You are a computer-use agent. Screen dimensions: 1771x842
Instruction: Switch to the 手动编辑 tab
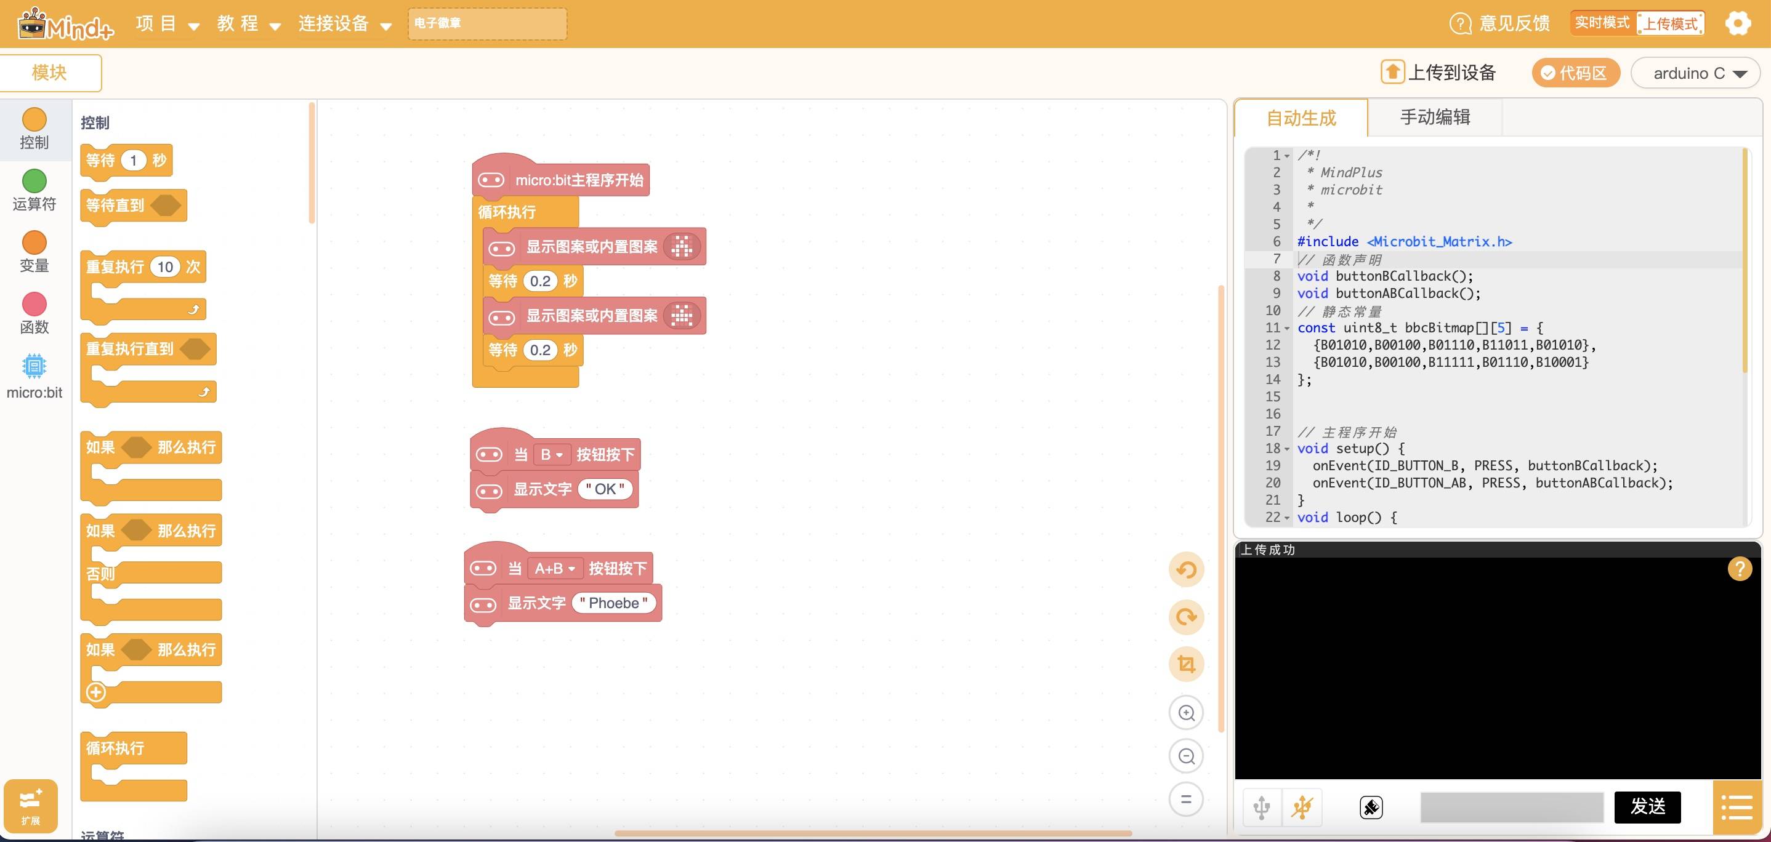point(1435,118)
